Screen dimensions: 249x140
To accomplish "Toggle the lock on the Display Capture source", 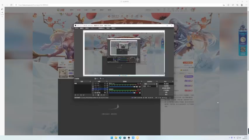I will pos(107,93).
